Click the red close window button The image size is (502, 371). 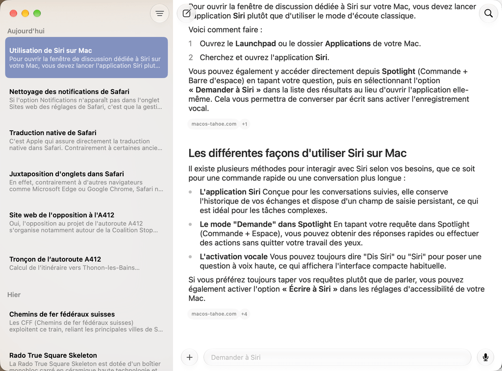click(13, 13)
